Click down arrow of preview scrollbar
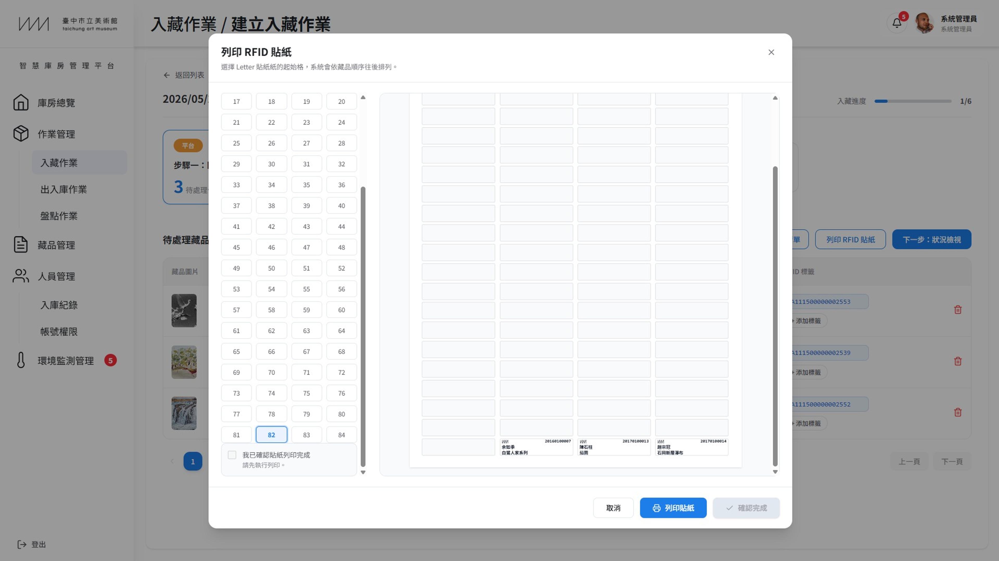999x561 pixels. [775, 472]
